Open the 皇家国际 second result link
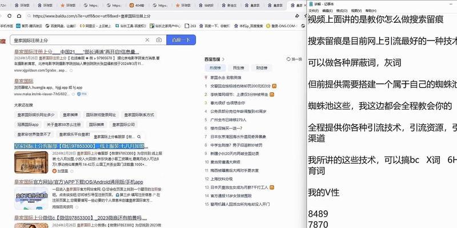Screen dimensions: 457x228 click(23, 81)
